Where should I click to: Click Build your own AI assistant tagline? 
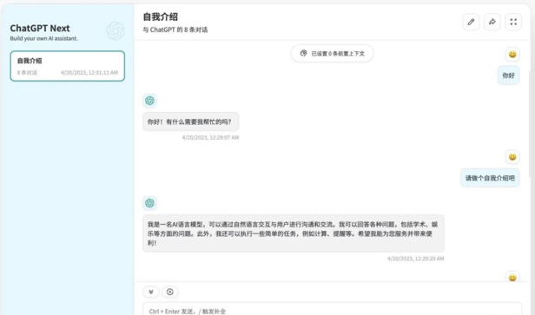[x=43, y=38]
